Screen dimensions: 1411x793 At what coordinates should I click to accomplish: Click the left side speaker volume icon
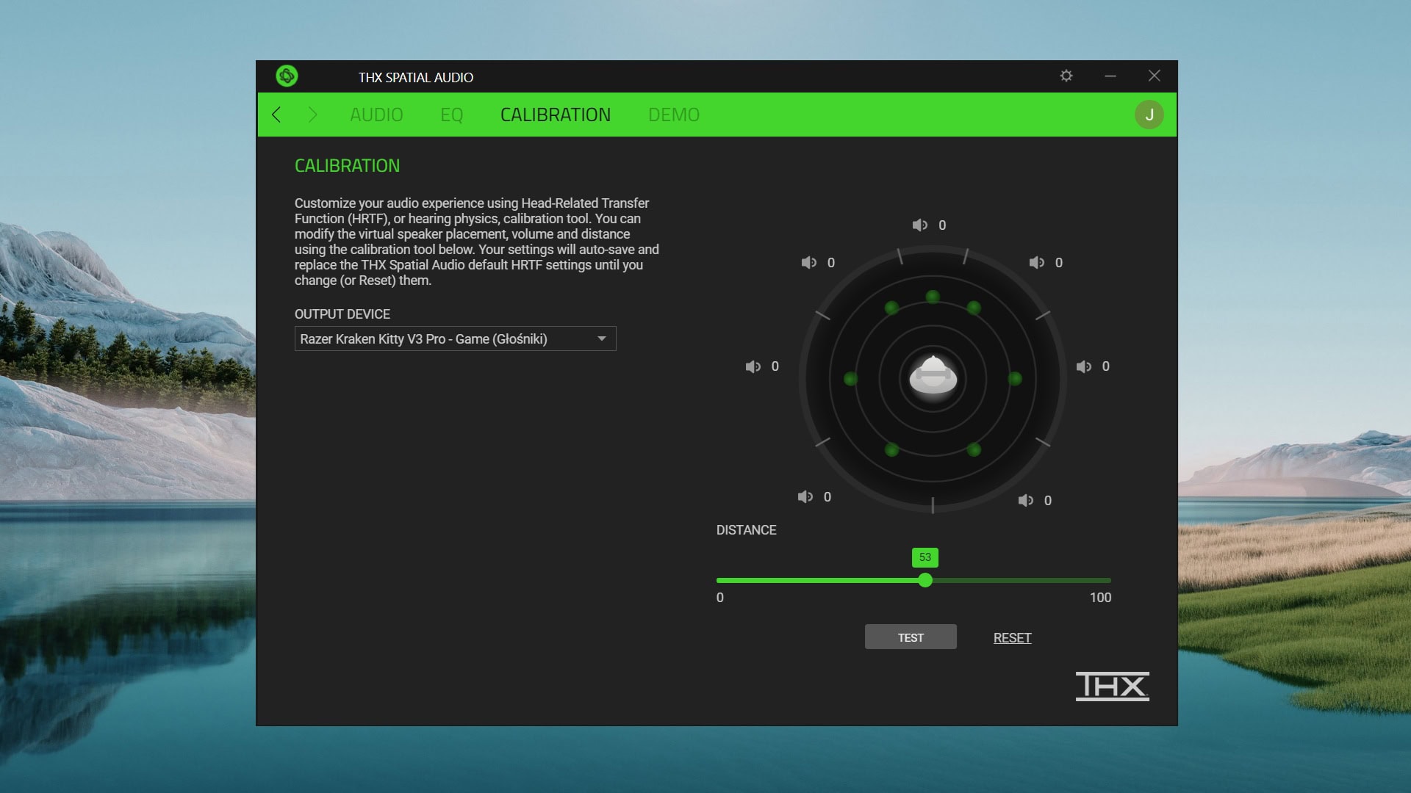[753, 366]
